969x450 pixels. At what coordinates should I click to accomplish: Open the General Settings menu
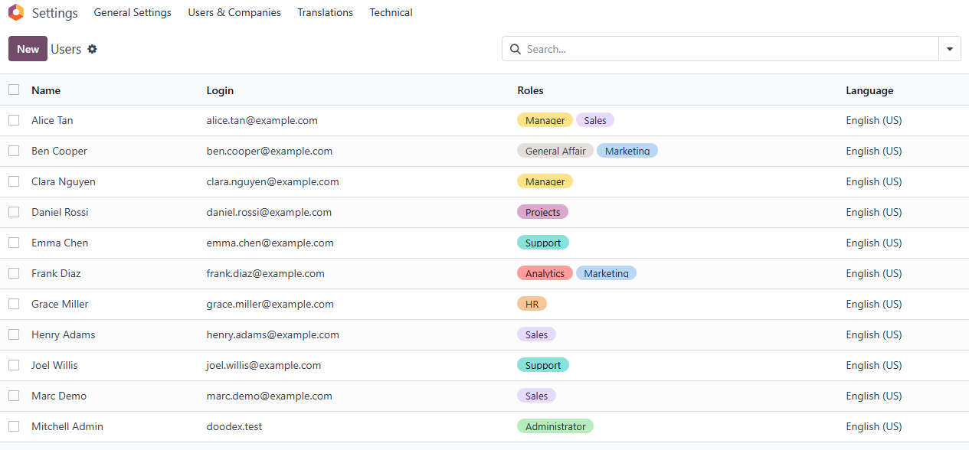click(x=133, y=12)
